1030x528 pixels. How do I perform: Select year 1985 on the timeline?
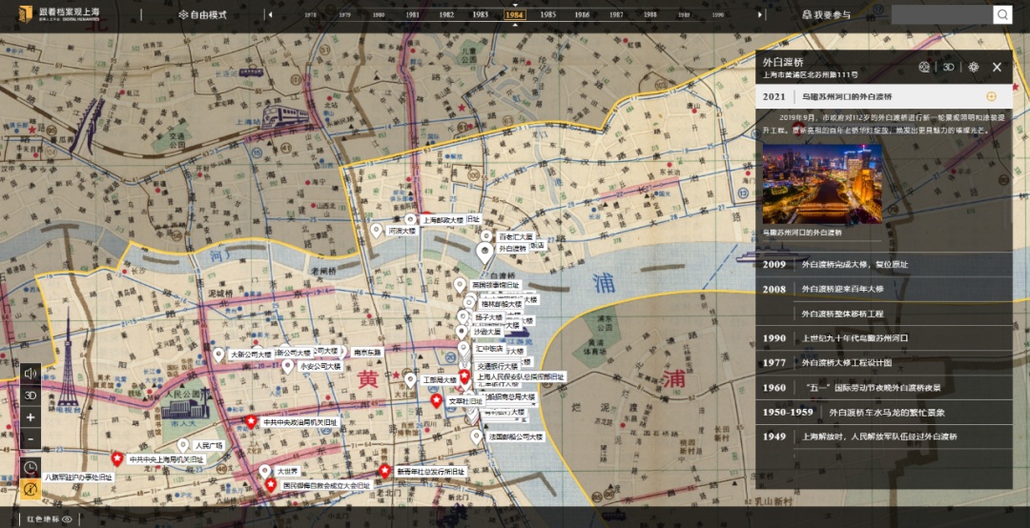tap(548, 15)
